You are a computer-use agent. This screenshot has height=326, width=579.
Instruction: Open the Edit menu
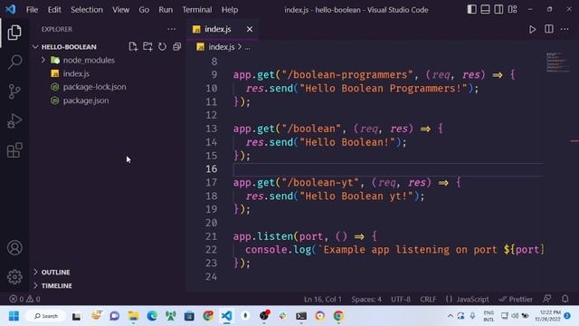(x=54, y=10)
